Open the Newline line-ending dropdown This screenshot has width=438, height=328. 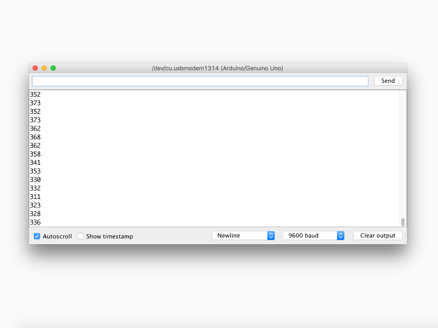[x=243, y=236]
